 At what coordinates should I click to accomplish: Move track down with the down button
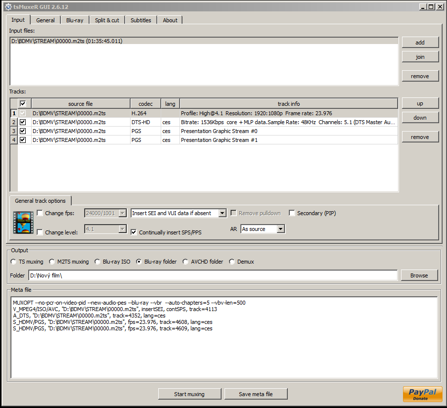(x=420, y=118)
